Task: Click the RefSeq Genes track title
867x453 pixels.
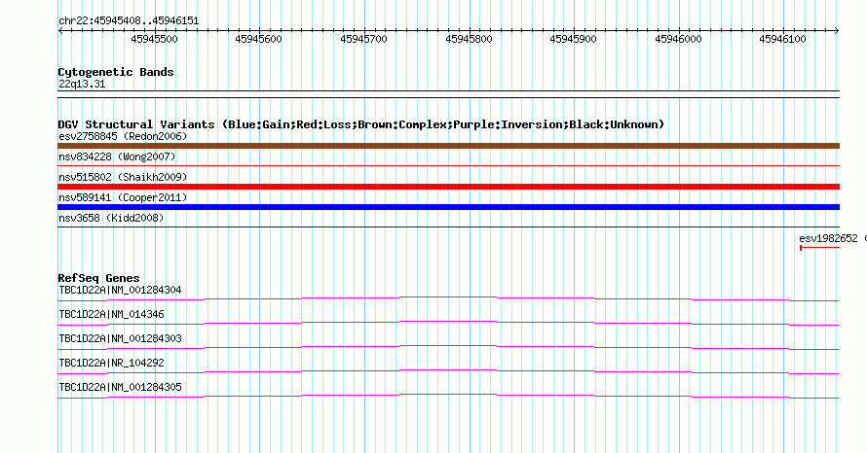Action: coord(98,278)
